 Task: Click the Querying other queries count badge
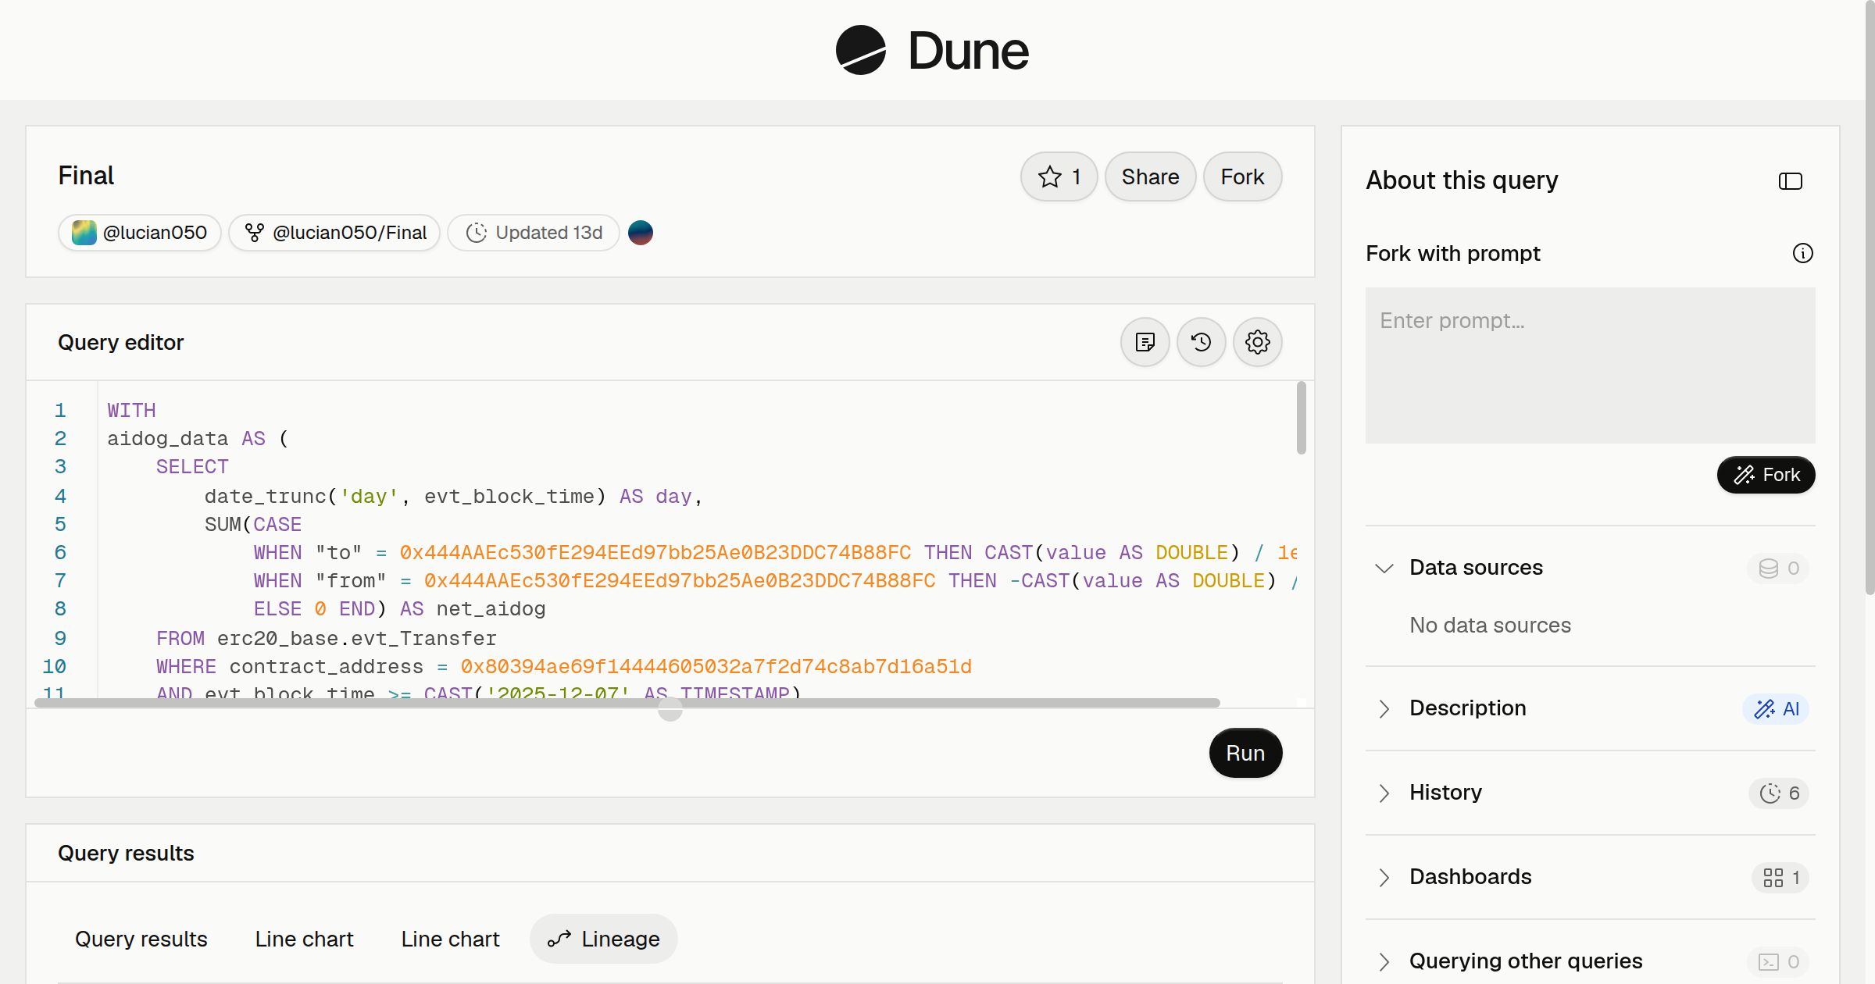click(x=1778, y=961)
